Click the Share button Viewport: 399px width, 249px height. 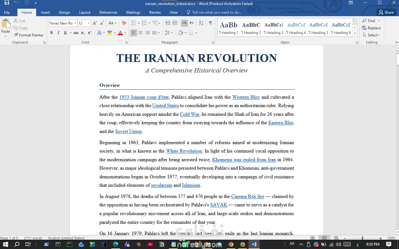click(x=386, y=12)
